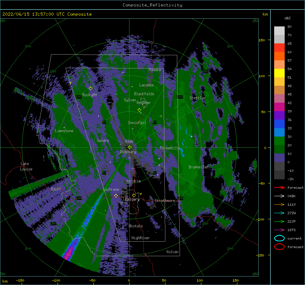Pick the magenta 18TS arrow symbol
The height and width of the screenshot is (285, 305).
(279, 230)
